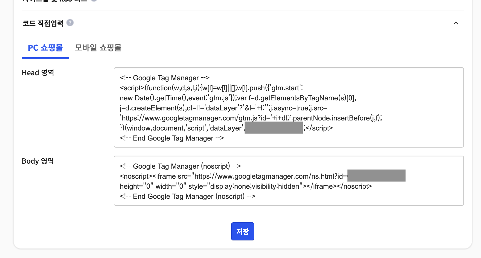Switch to the 모바일 쇼핑몰 tab
The width and height of the screenshot is (481, 258).
(x=98, y=48)
